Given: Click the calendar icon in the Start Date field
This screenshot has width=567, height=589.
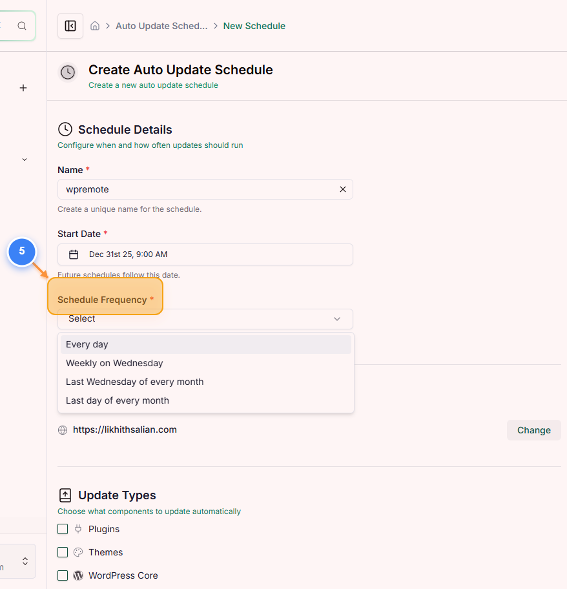Looking at the screenshot, I should click(74, 254).
